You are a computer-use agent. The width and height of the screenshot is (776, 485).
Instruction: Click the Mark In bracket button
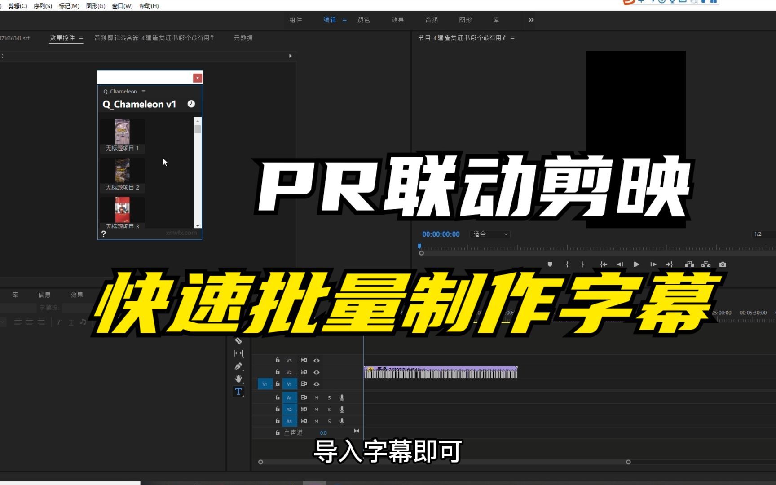[568, 265]
